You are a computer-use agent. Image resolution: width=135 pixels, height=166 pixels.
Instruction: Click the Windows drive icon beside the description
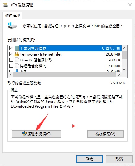coord(12,25)
